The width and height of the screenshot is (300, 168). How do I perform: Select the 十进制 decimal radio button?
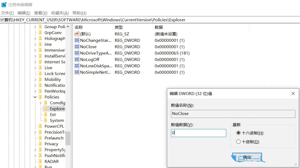pyautogui.click(x=239, y=142)
